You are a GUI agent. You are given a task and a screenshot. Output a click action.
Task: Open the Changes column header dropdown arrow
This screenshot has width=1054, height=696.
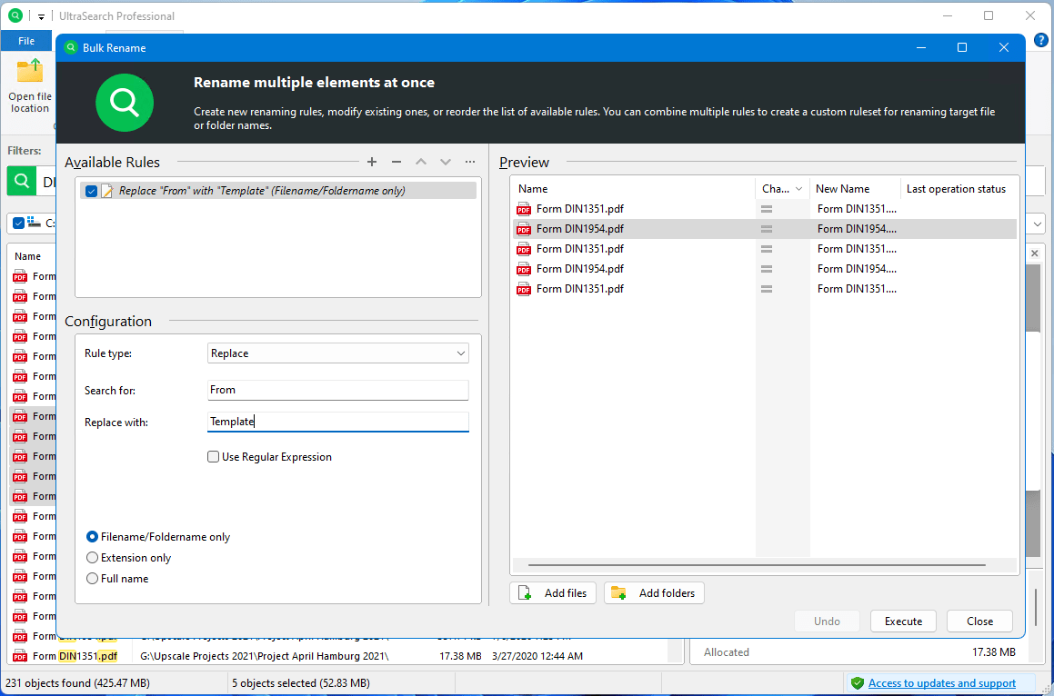coord(799,189)
